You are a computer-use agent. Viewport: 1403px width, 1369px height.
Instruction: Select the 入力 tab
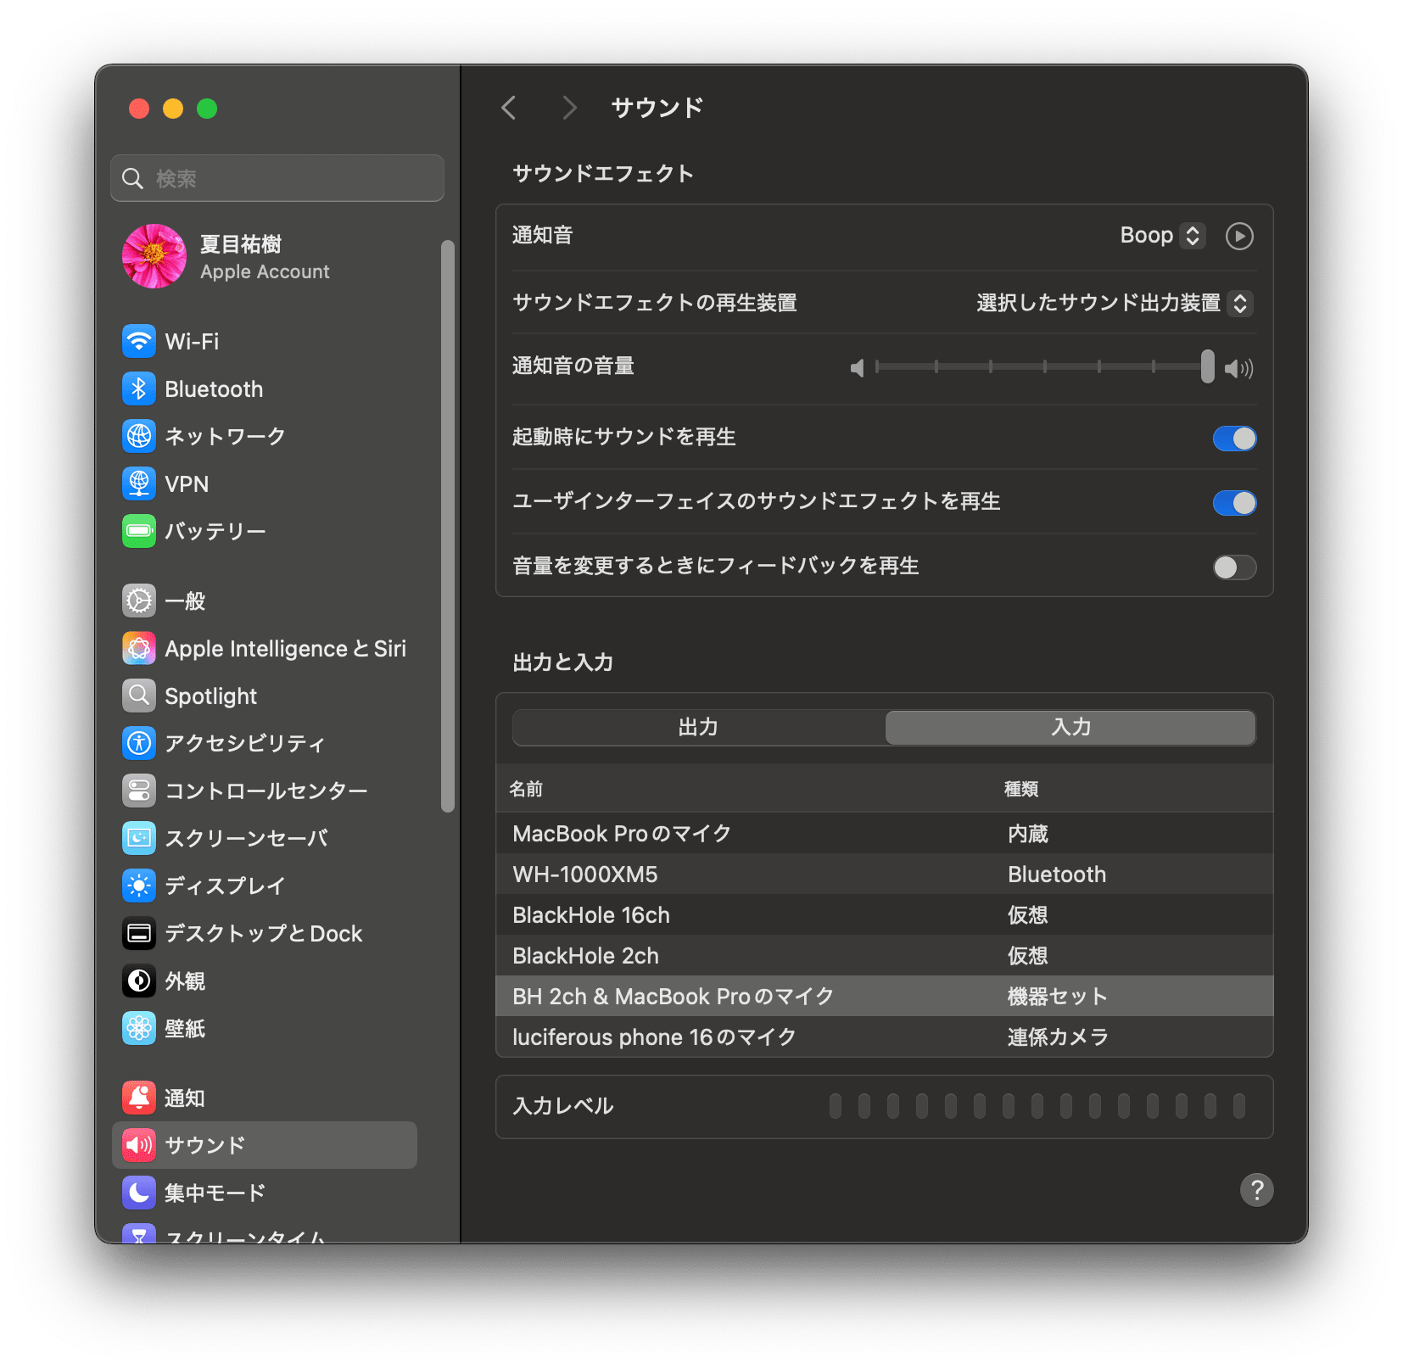point(1070,727)
